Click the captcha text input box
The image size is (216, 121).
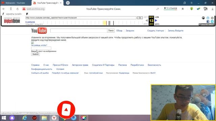(x=41, y=48)
